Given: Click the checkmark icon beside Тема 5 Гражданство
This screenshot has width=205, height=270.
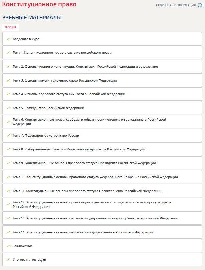Looking at the screenshot, I should tap(8, 108).
